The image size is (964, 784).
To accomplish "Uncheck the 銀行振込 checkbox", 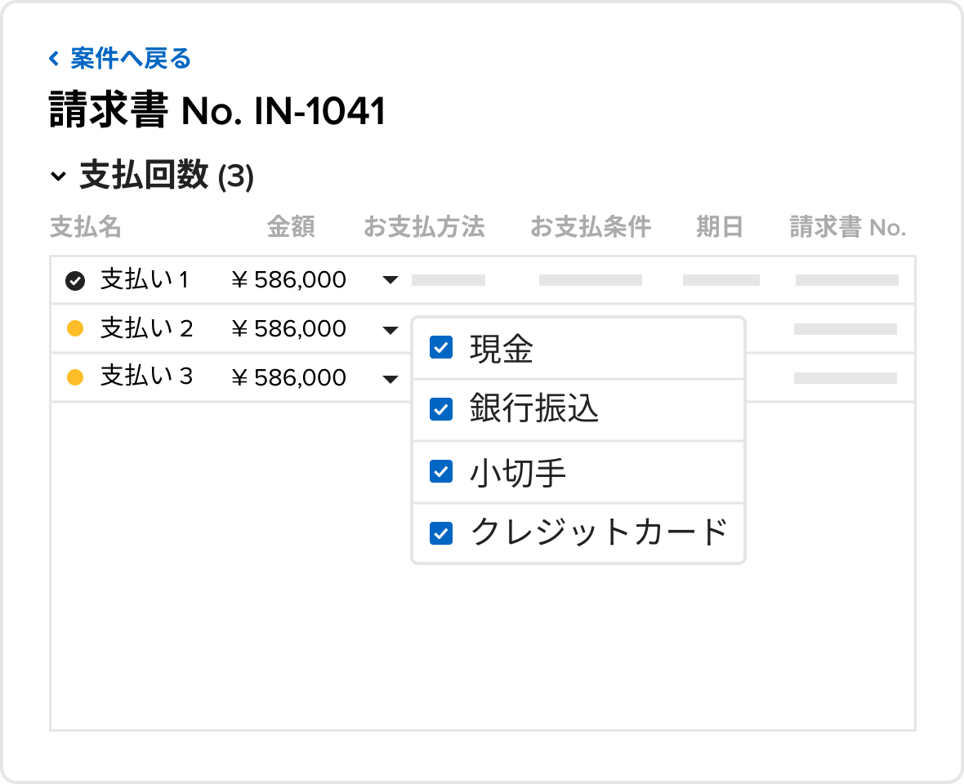I will coord(441,409).
